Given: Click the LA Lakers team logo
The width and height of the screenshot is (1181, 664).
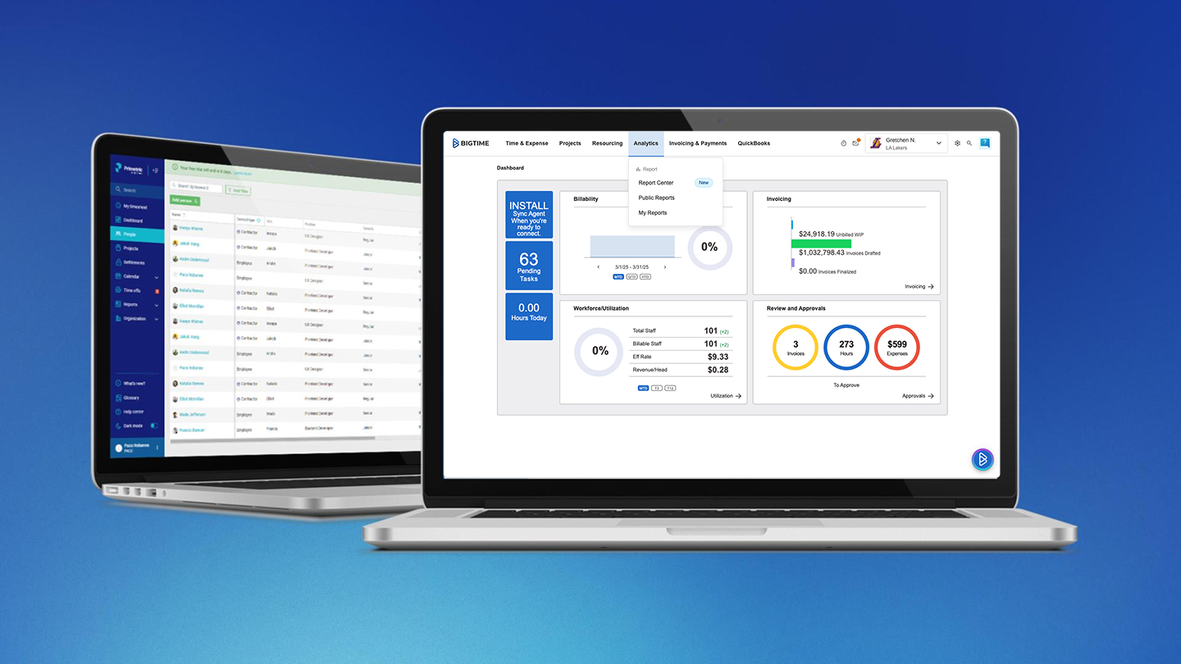Looking at the screenshot, I should (876, 143).
